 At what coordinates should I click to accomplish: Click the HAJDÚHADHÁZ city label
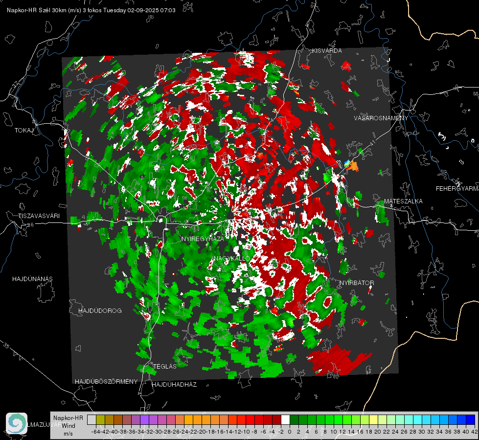[175, 385]
